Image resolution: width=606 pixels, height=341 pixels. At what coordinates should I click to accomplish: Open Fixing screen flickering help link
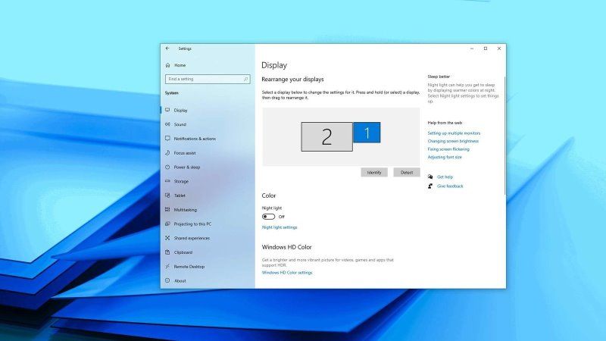point(448,149)
